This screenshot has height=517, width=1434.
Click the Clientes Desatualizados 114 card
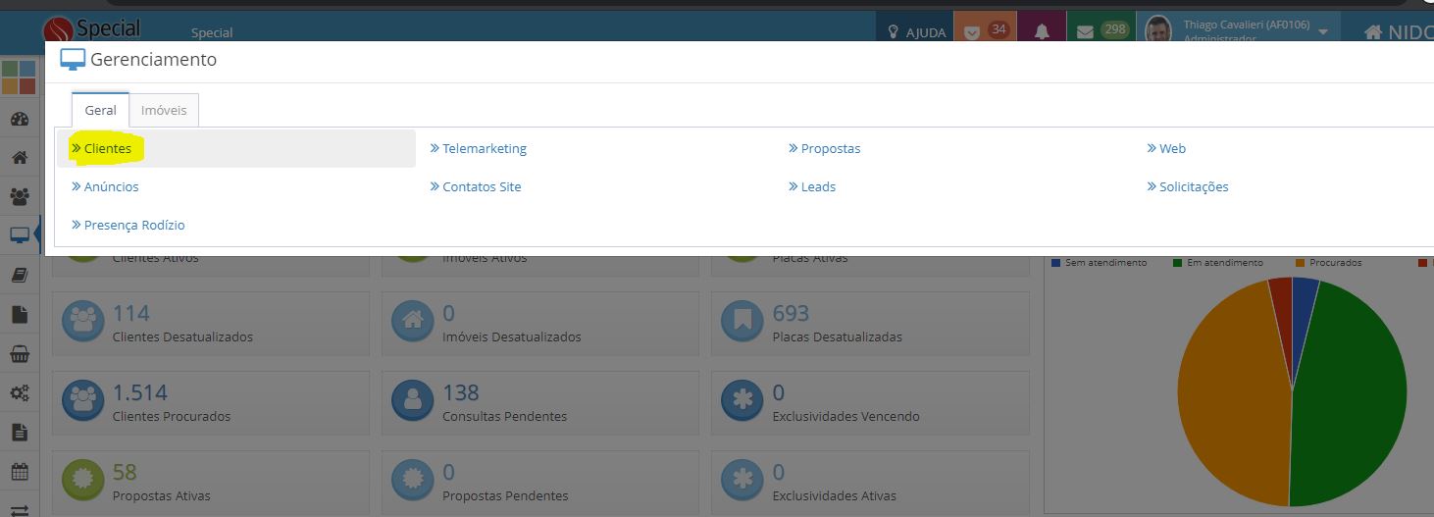pos(213,324)
